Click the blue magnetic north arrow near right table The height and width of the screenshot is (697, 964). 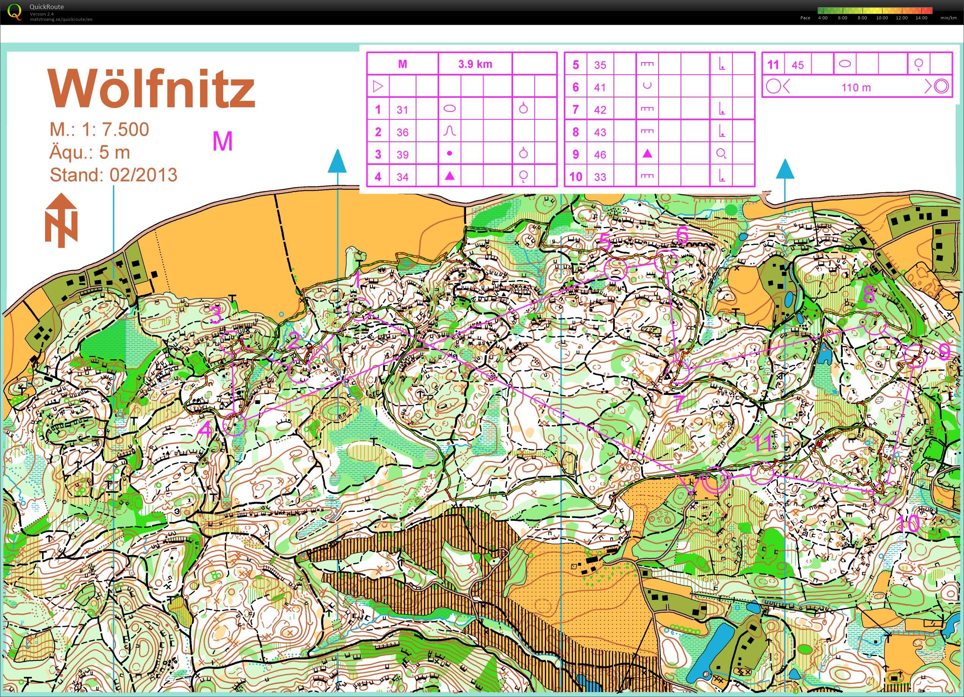pyautogui.click(x=785, y=168)
